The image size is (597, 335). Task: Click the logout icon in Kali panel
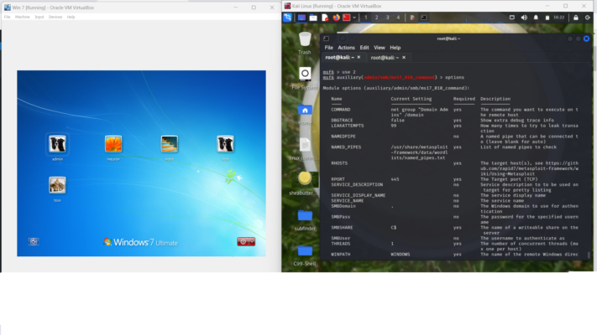click(x=588, y=18)
